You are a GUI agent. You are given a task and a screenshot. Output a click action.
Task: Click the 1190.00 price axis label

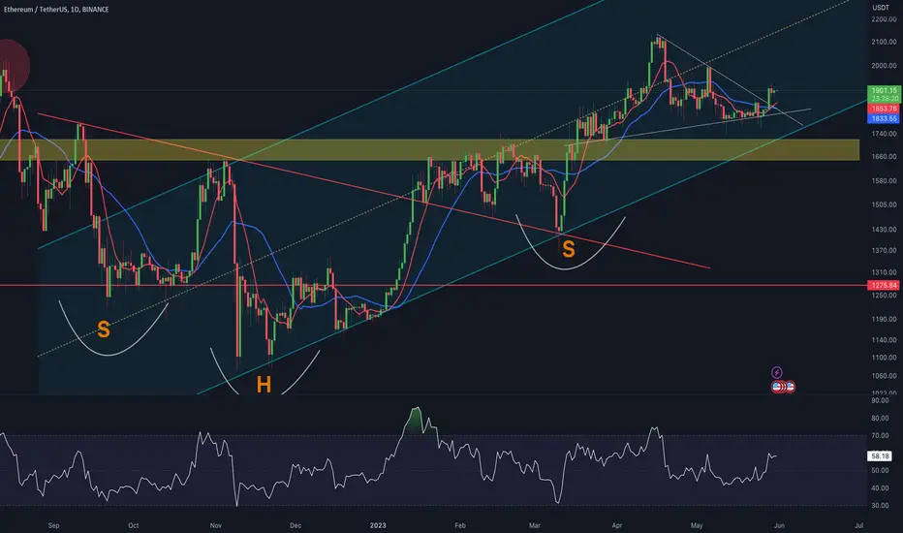click(x=884, y=319)
